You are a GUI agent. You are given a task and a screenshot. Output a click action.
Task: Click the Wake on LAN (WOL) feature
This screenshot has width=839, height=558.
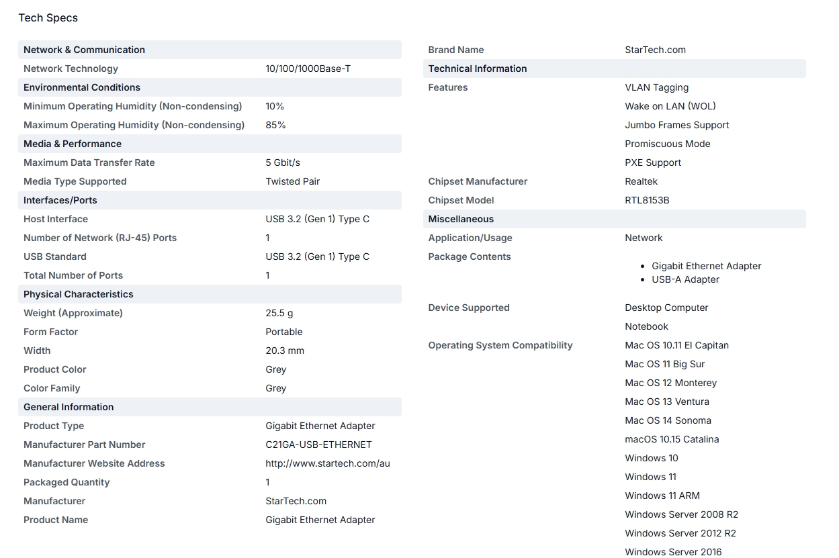[670, 106]
